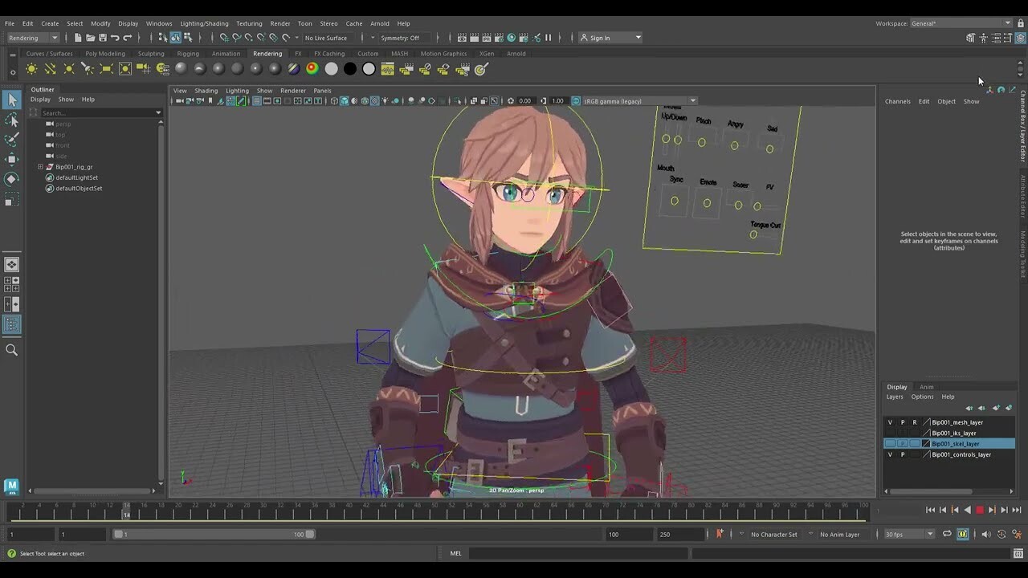The width and height of the screenshot is (1028, 578).
Task: Click the wireframe display icon in viewport toolbar
Action: [x=334, y=101]
